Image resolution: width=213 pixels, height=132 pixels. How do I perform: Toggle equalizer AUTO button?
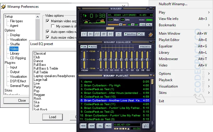pyautogui.click(x=92, y=47)
